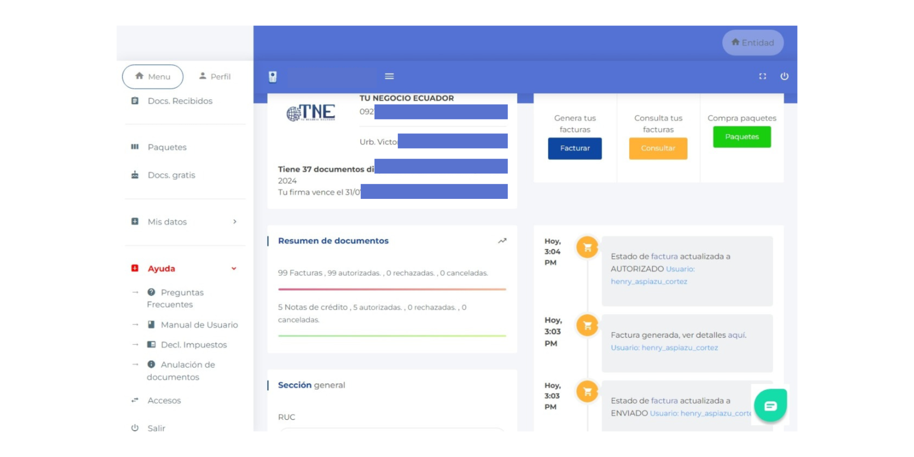Viewport: 914px width, 457px height.
Task: Click the badge icon left of header
Action: (273, 77)
